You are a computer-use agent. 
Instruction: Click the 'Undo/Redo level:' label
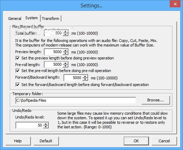pos(30,117)
